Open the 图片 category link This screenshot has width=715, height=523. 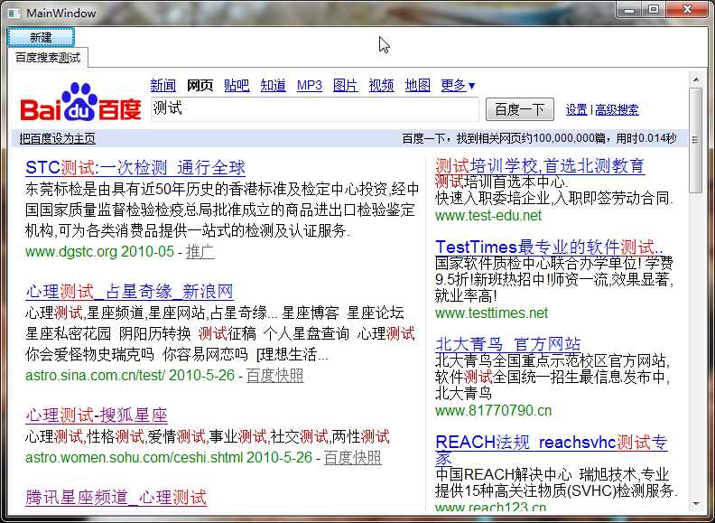(345, 85)
